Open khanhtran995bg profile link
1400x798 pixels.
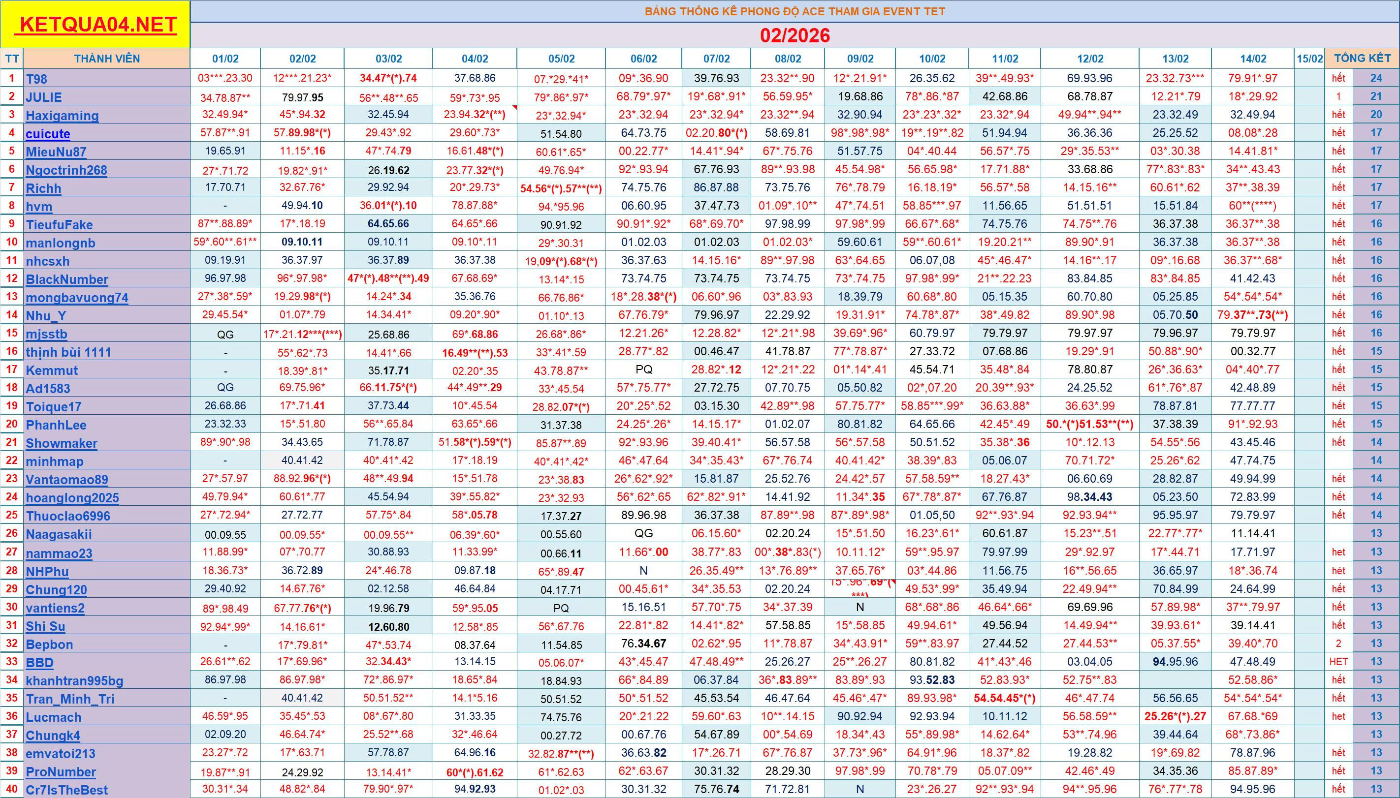[x=75, y=681]
